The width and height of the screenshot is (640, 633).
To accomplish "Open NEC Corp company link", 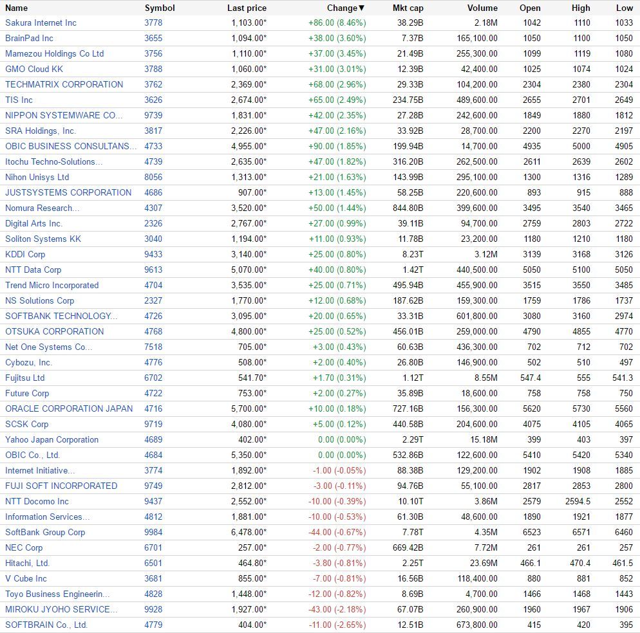I will click(24, 547).
